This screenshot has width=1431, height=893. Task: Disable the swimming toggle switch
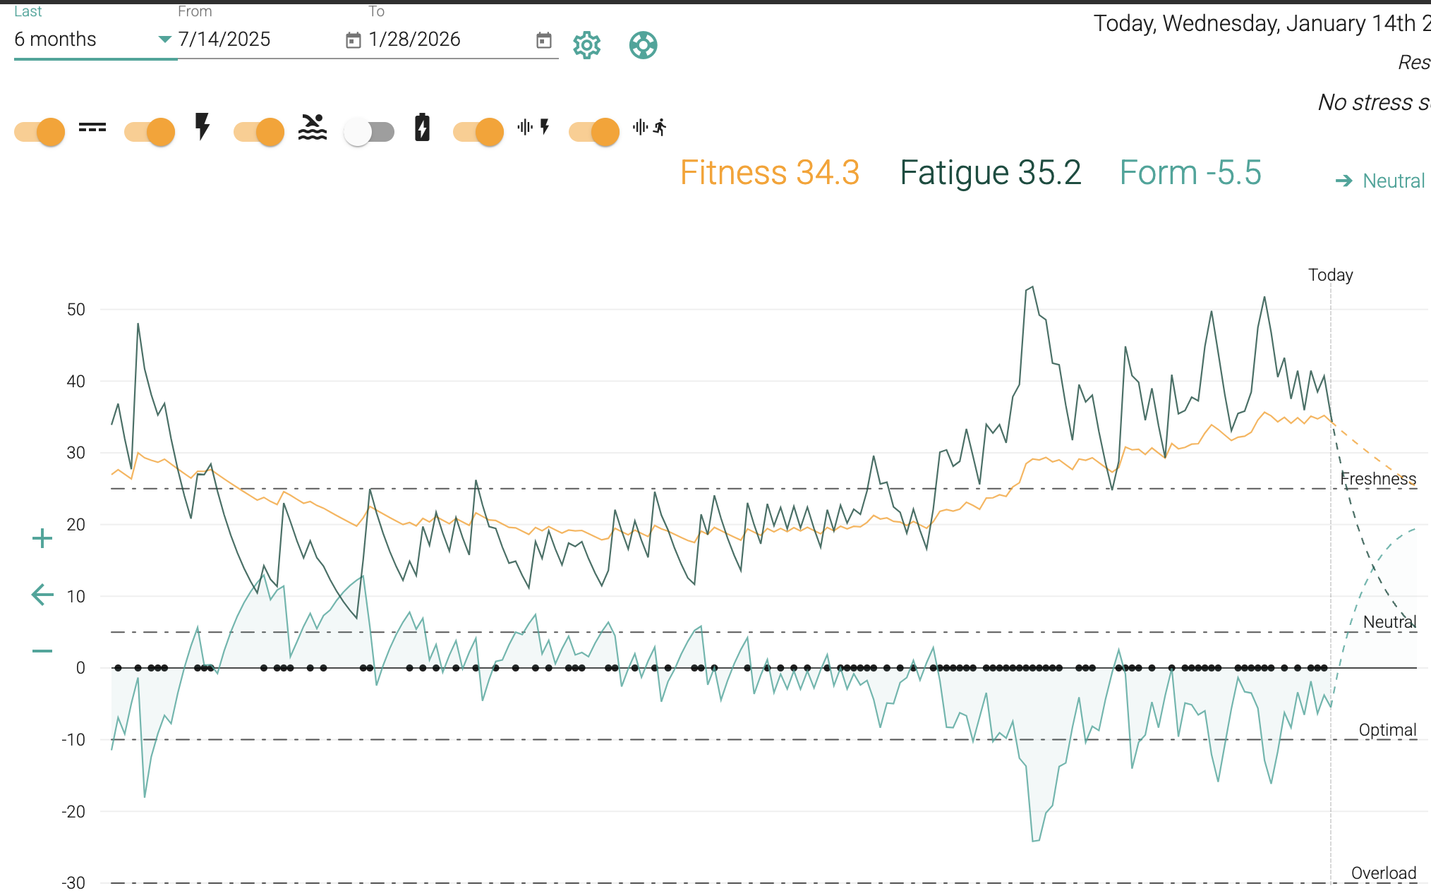coord(259,132)
